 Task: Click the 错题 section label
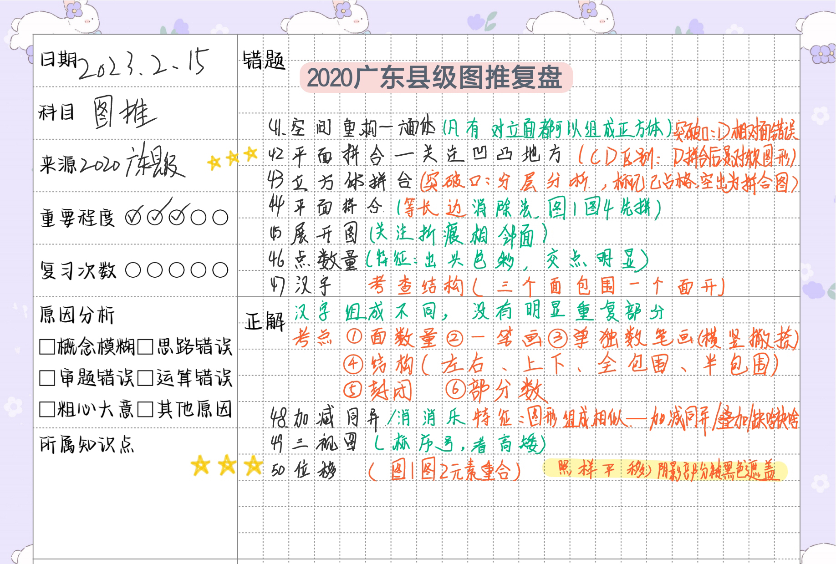[x=264, y=61]
